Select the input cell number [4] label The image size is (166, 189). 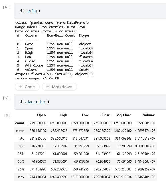[7, 7]
